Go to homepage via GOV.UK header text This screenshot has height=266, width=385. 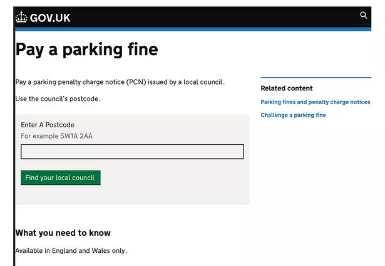[50, 18]
